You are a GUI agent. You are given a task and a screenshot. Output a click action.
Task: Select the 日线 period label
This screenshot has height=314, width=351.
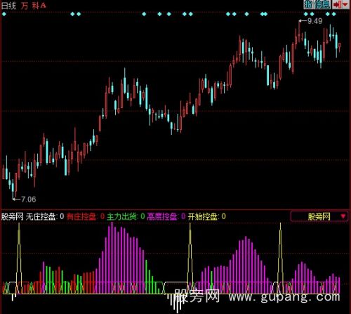[x=8, y=6]
